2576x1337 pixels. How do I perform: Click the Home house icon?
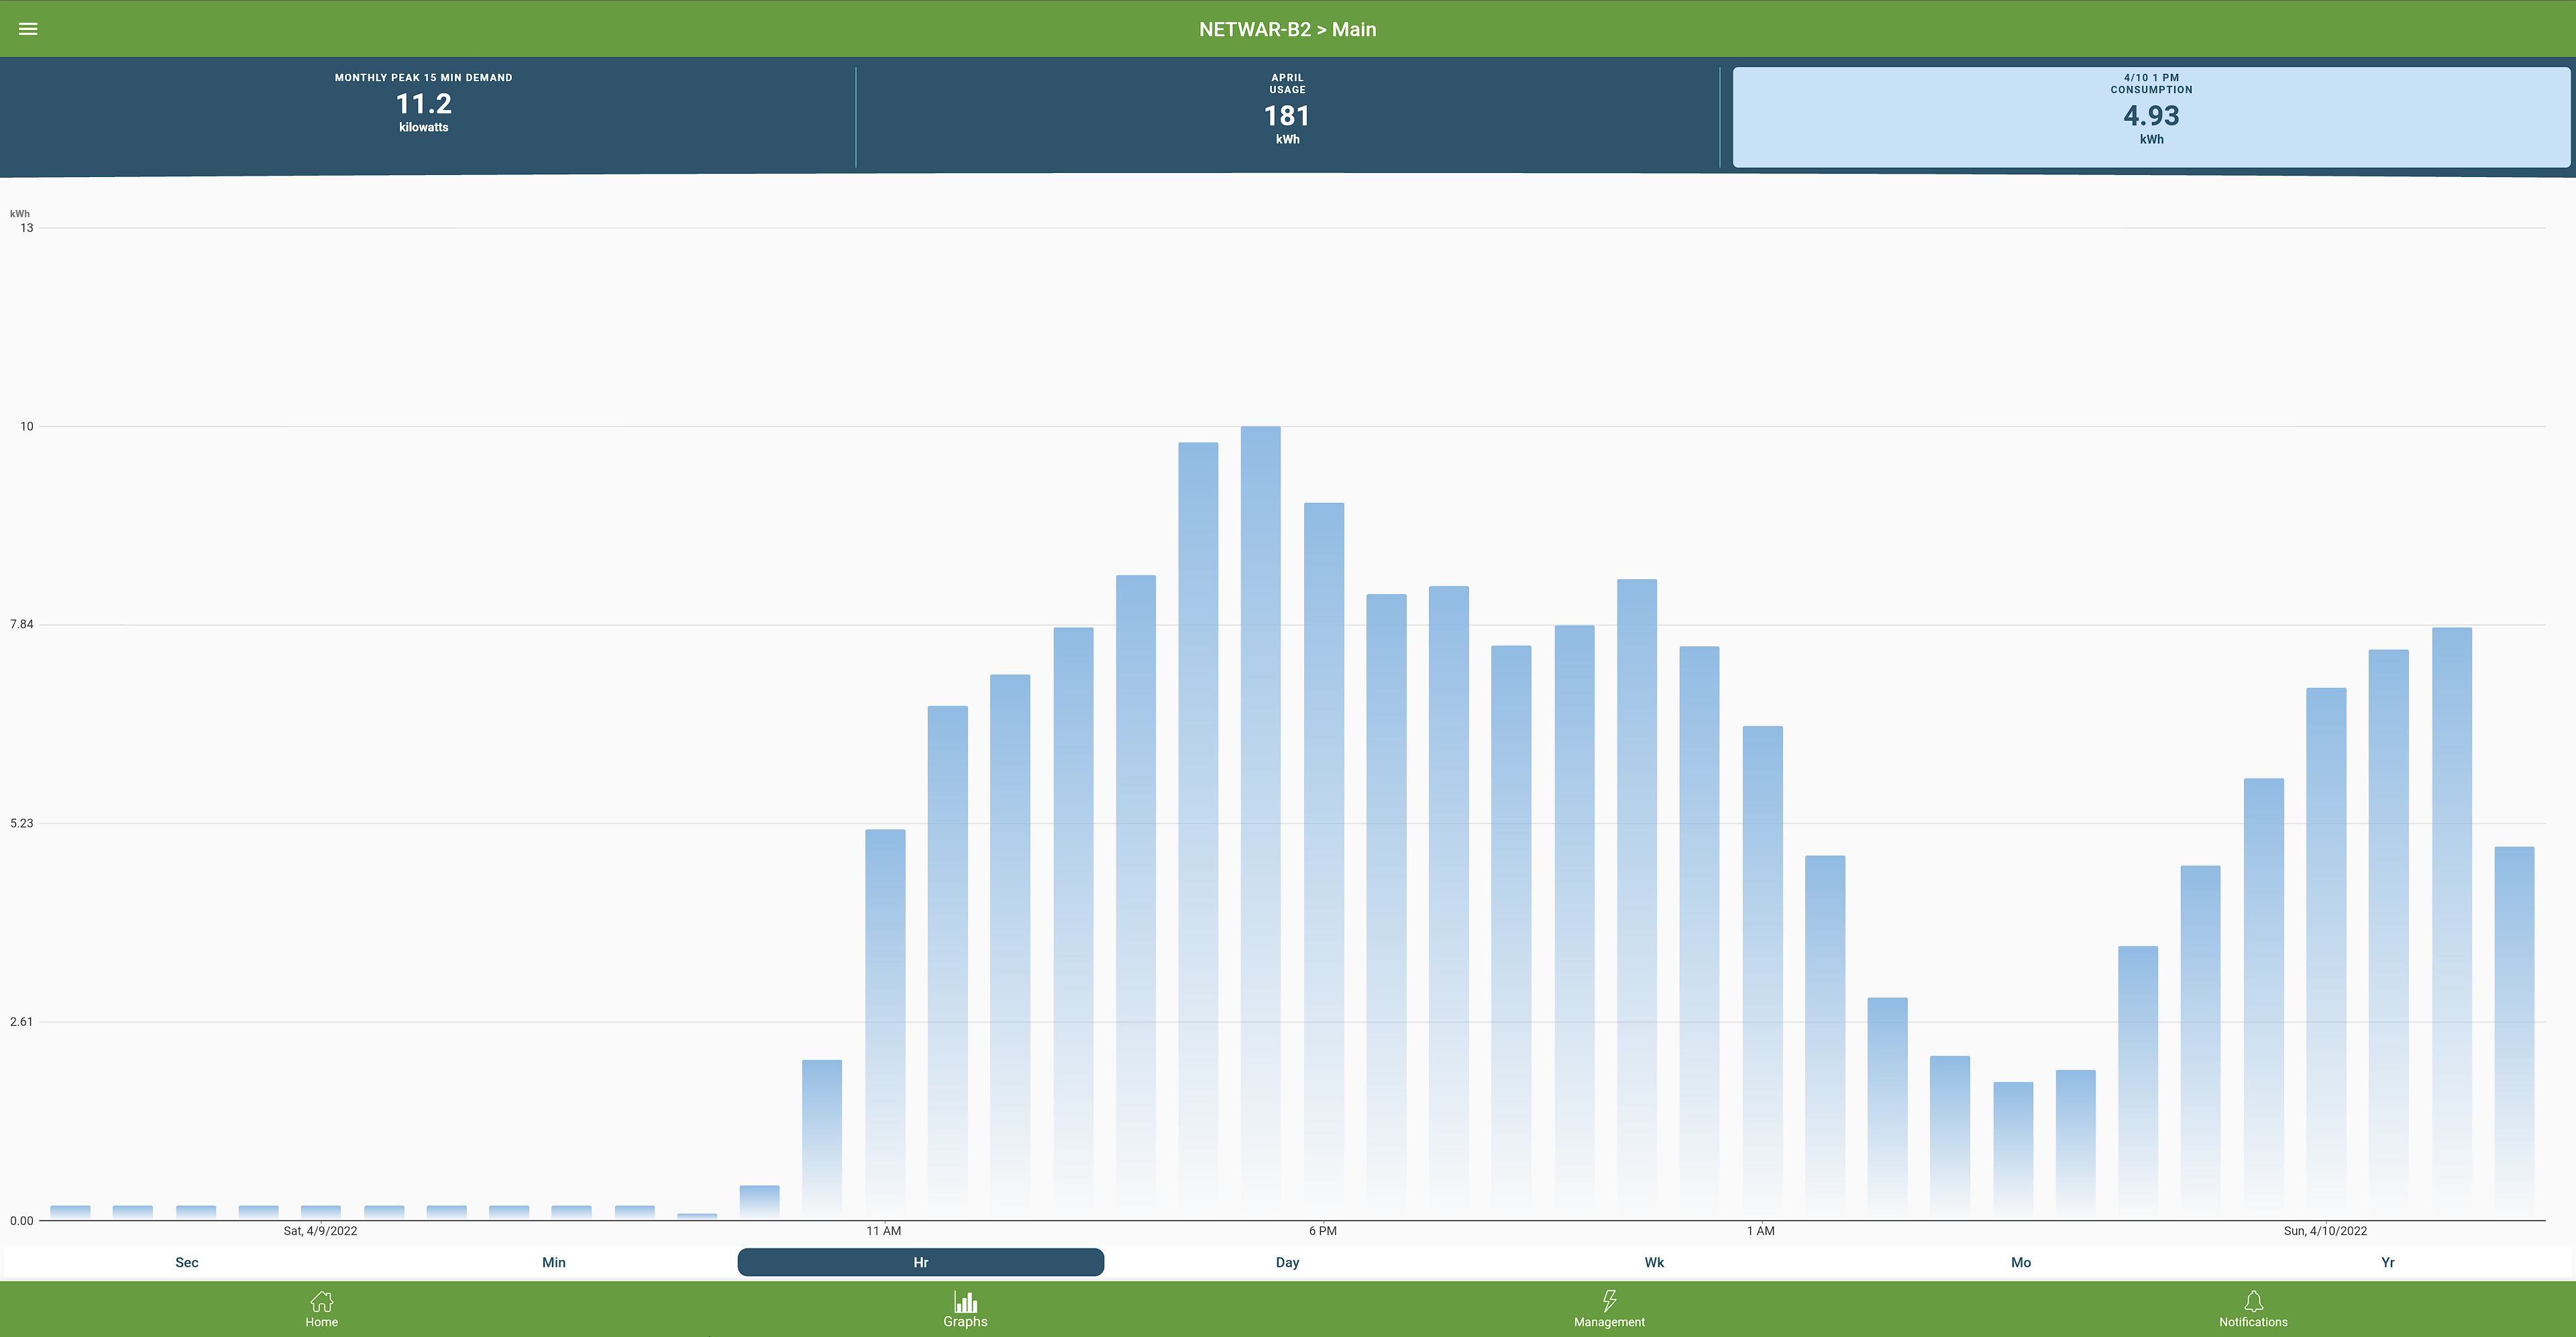click(321, 1301)
